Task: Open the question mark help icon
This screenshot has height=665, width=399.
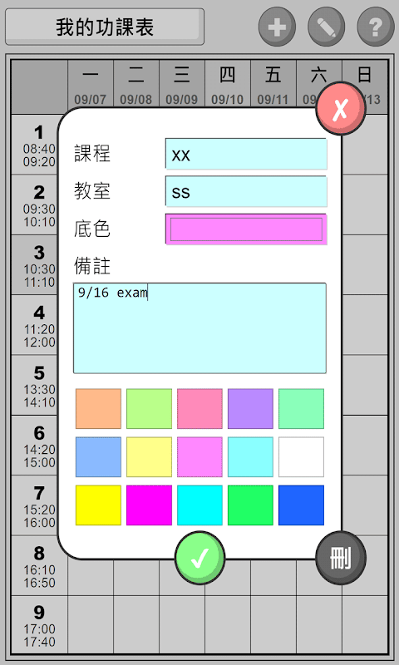Action: pos(376,27)
